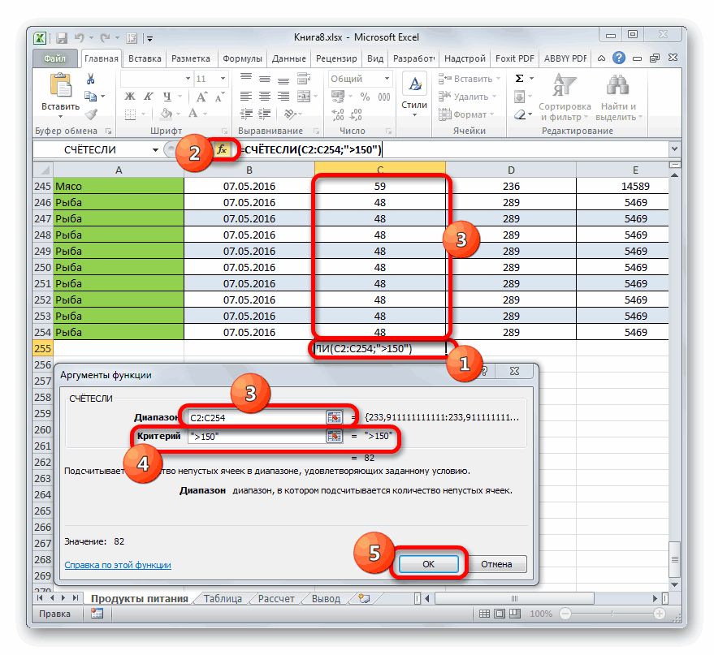Click the Percent Style icon
714x655 pixels.
click(x=365, y=97)
